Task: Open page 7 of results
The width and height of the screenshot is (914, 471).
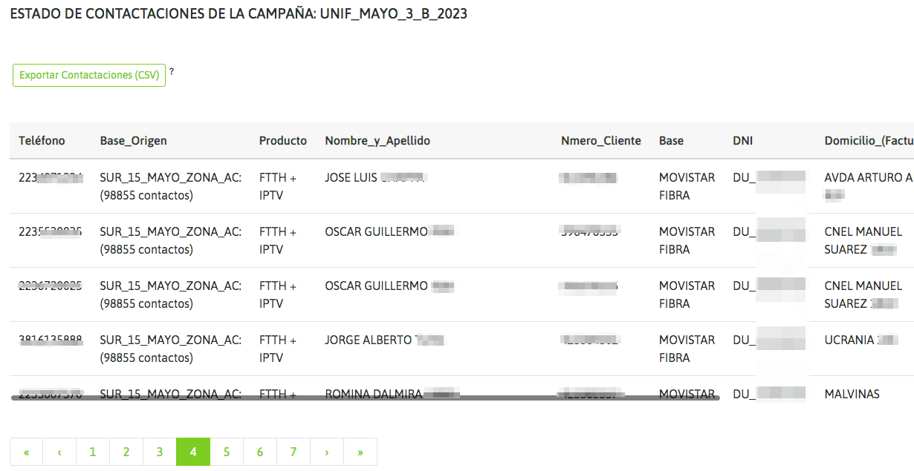Action: point(294,452)
